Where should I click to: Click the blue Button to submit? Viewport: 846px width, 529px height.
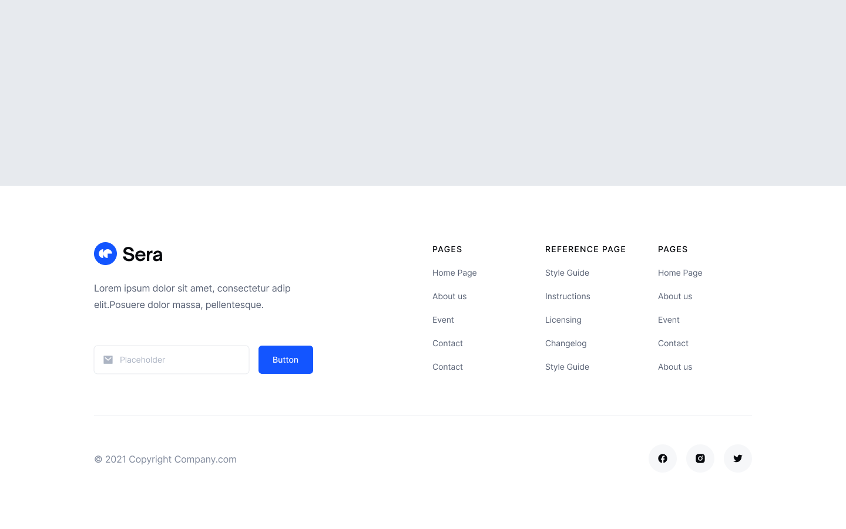click(x=286, y=359)
